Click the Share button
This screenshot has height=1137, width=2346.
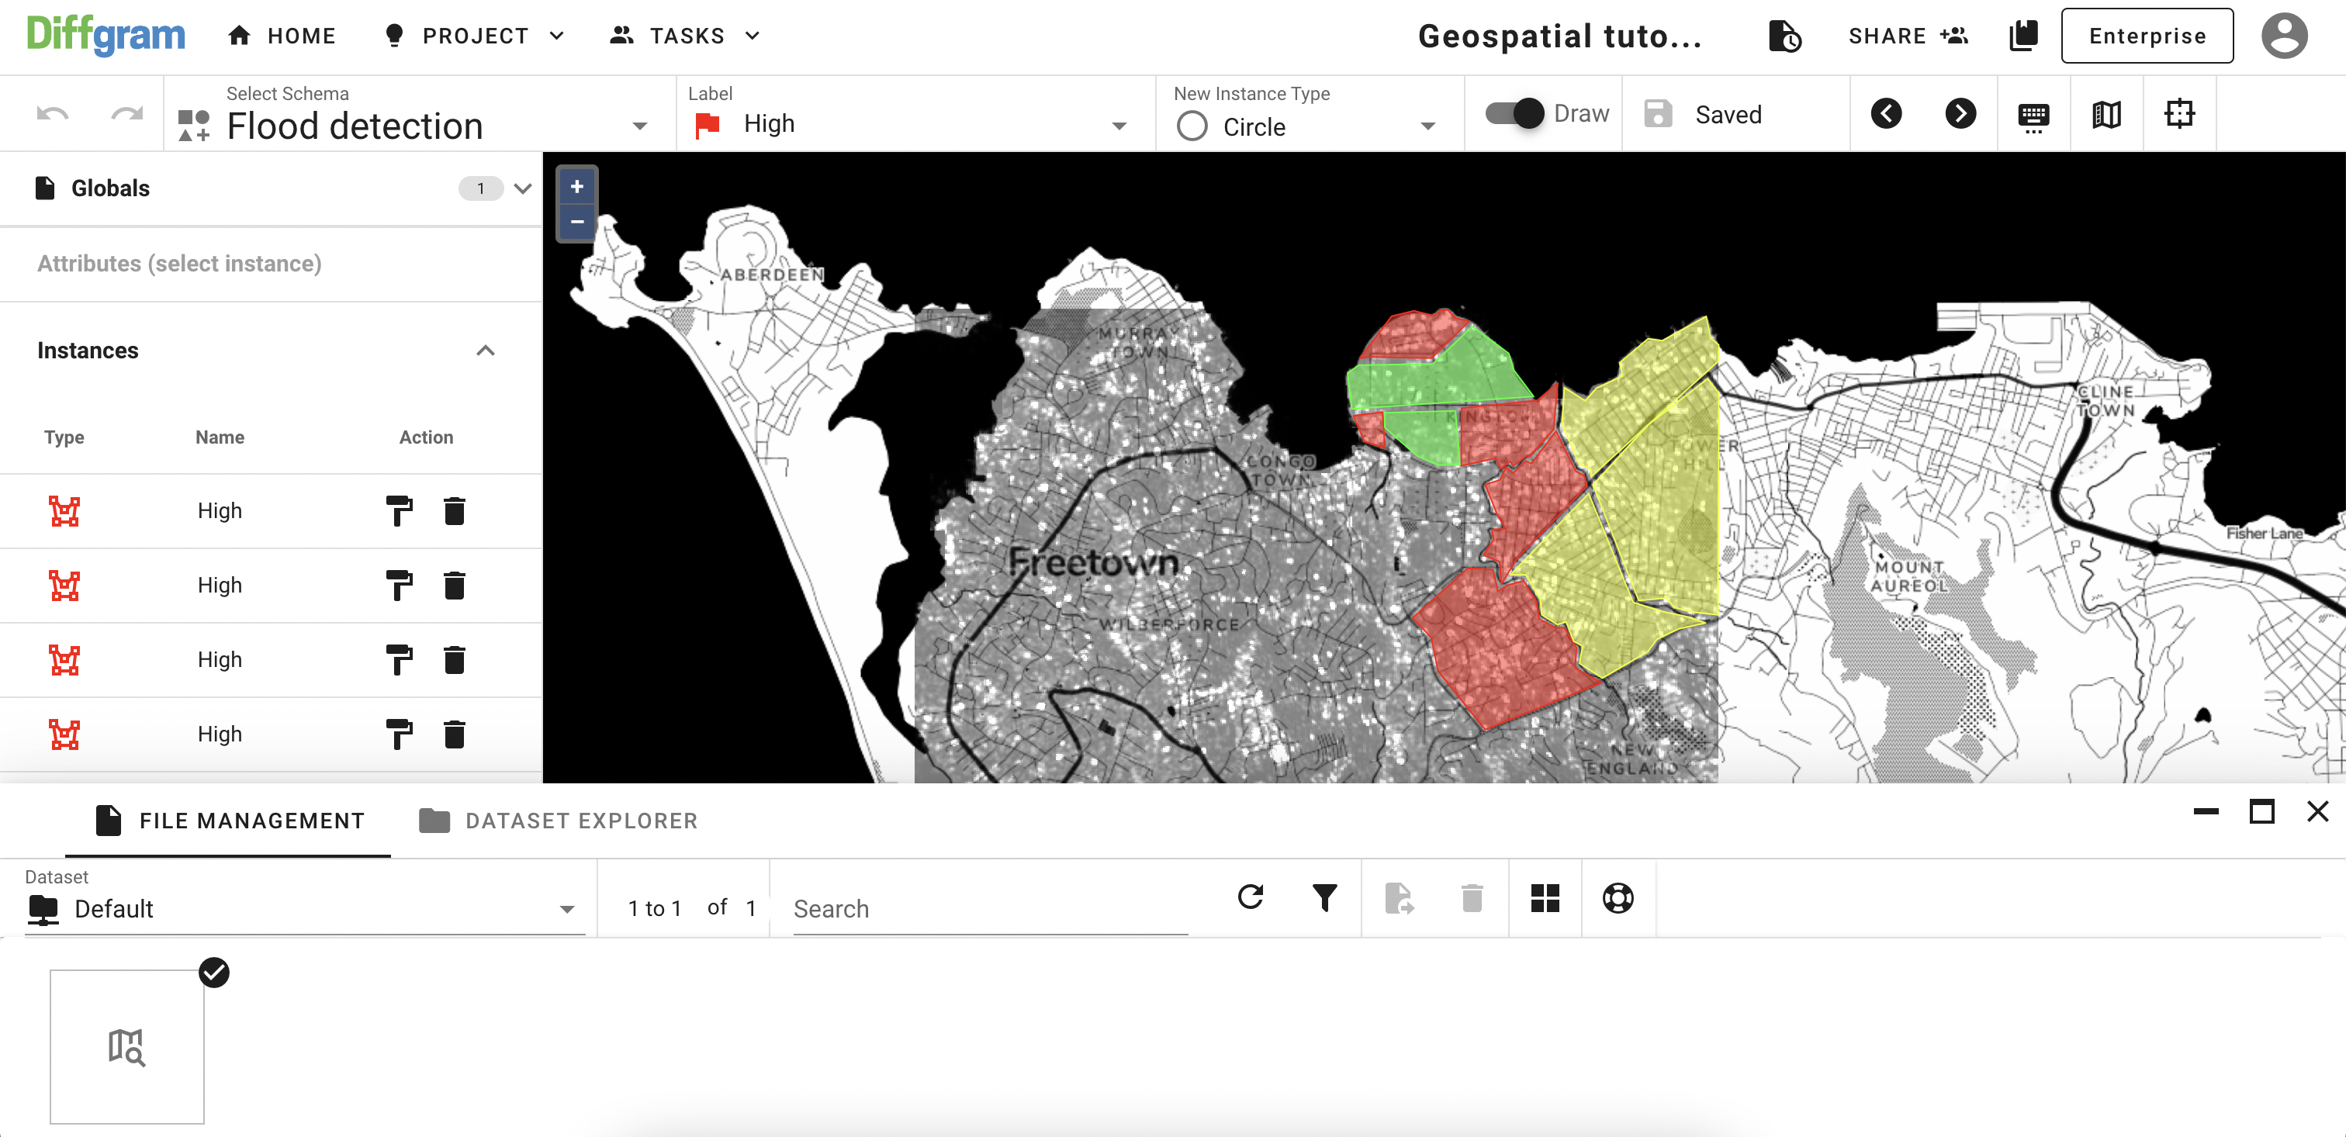tap(1907, 36)
